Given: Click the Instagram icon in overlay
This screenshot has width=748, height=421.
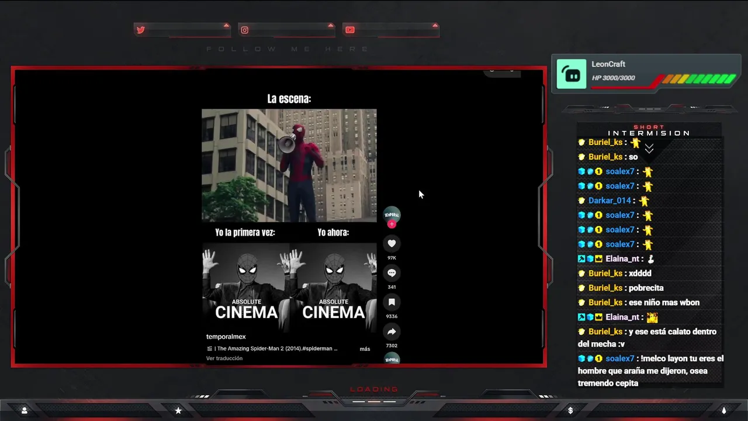Looking at the screenshot, I should tap(245, 30).
